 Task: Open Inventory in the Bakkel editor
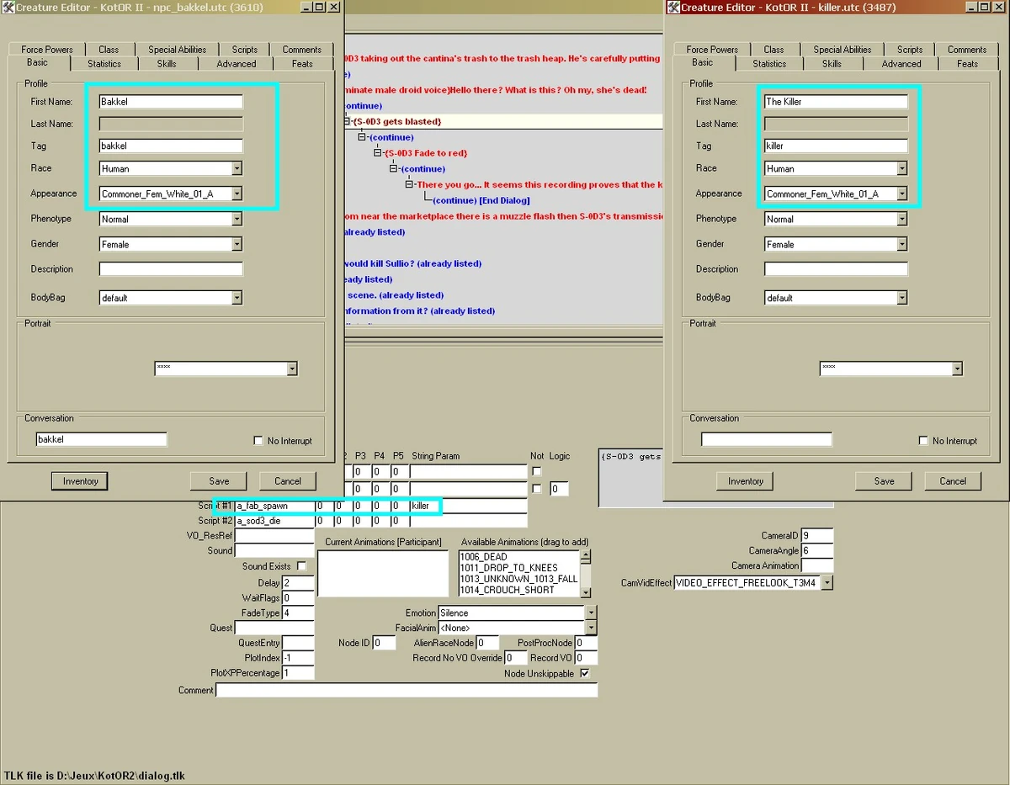tap(80, 481)
